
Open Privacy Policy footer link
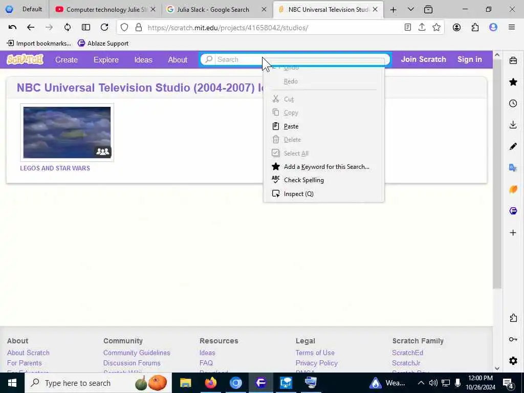pos(316,363)
